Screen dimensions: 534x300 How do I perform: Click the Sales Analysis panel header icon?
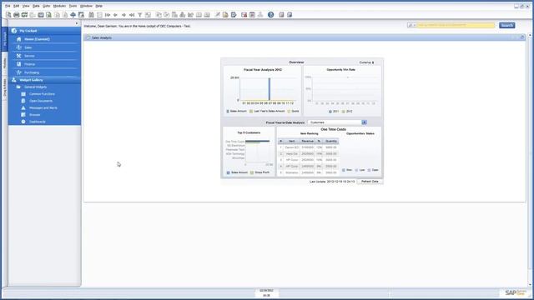pyautogui.click(x=88, y=37)
